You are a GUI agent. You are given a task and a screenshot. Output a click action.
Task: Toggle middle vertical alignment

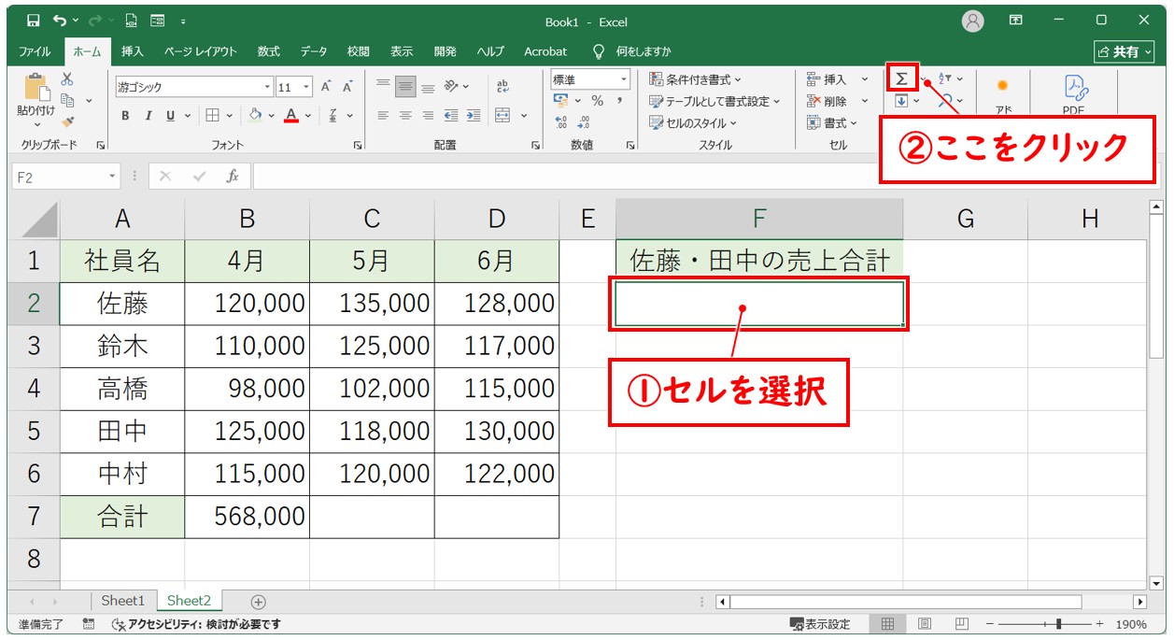[405, 87]
